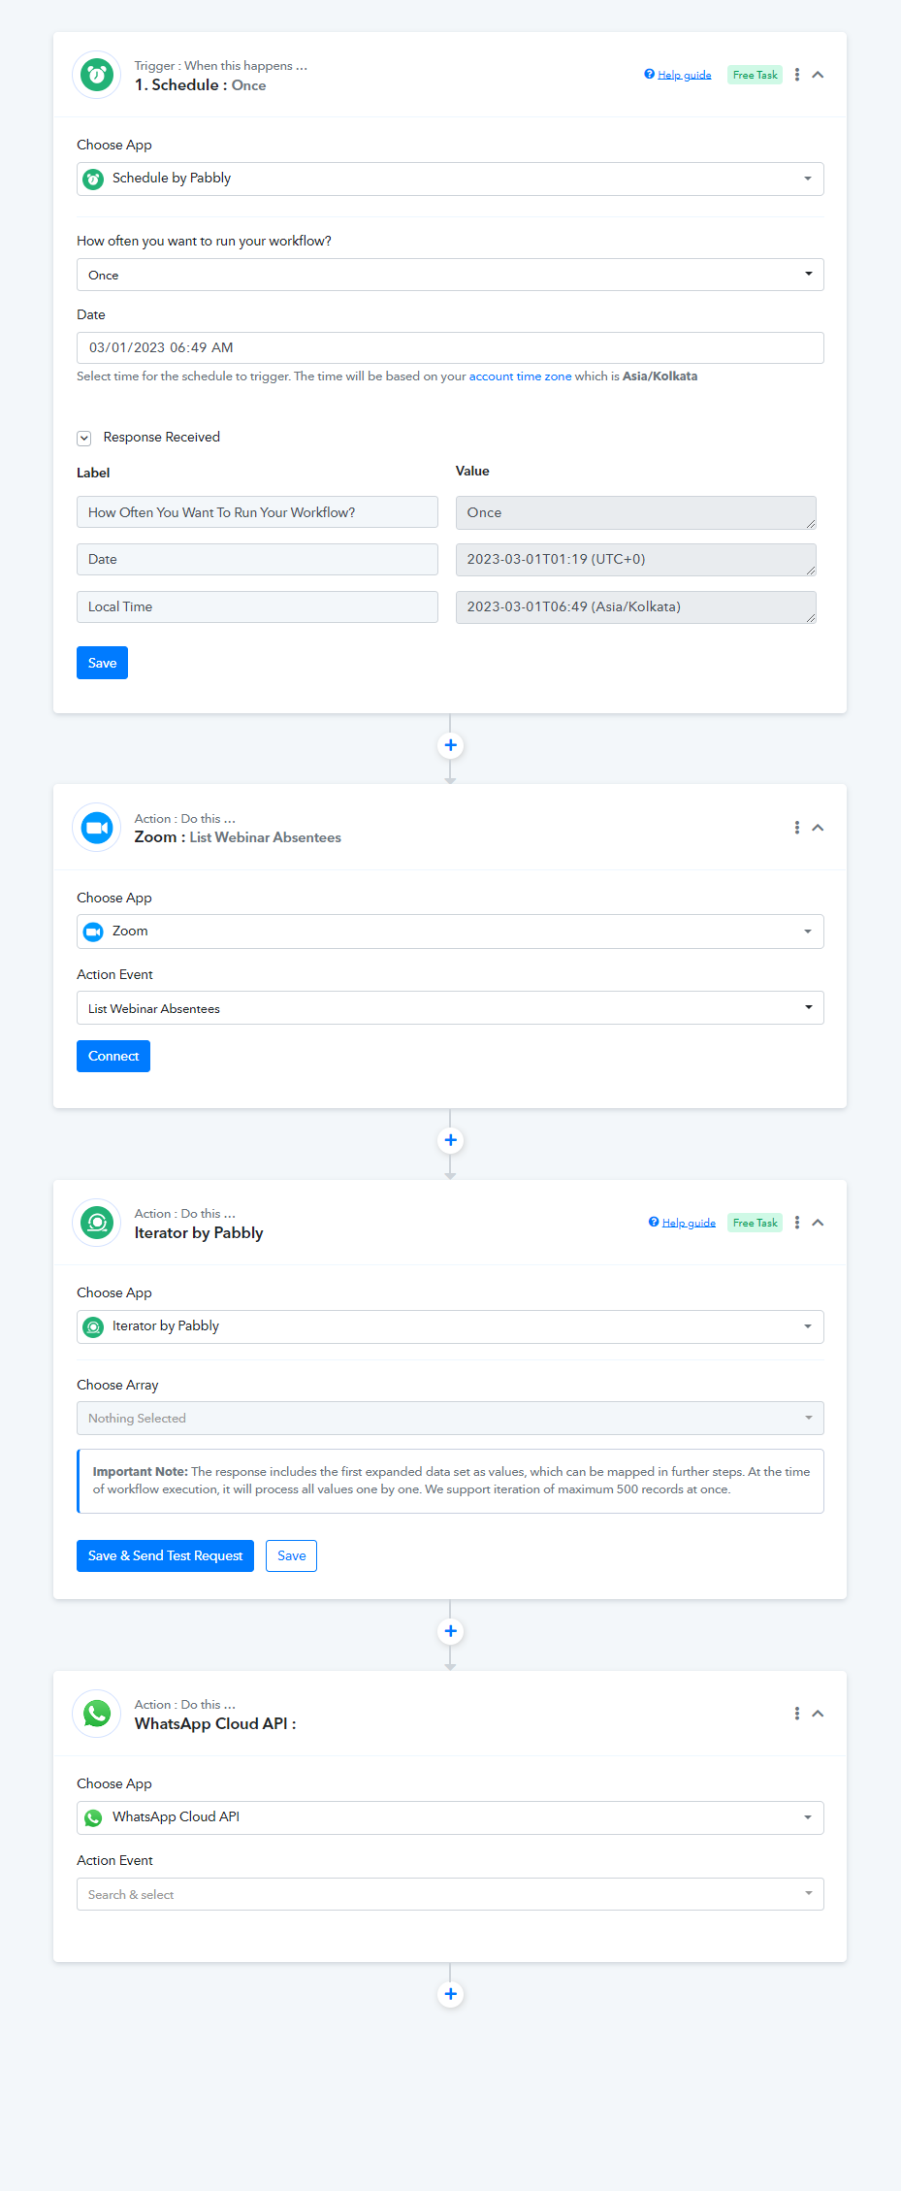Collapse the Schedule trigger step
Viewport: 901px width, 2191px height.
[818, 75]
